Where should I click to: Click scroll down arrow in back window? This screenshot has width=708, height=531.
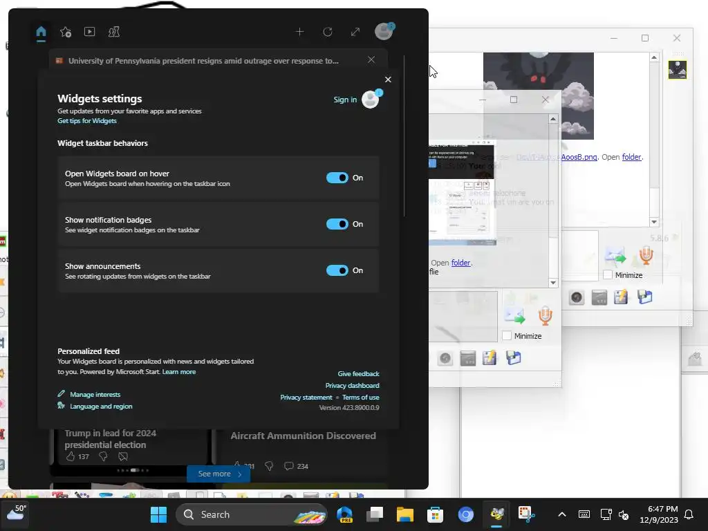tap(654, 222)
